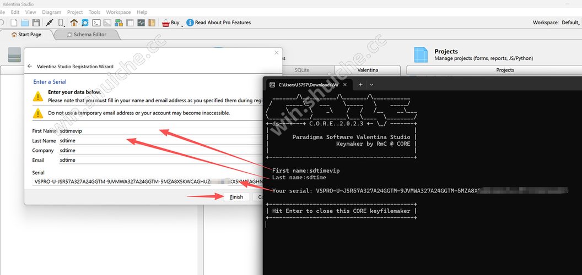
Task: Add a new terminal tab with plus icon
Action: (360, 85)
